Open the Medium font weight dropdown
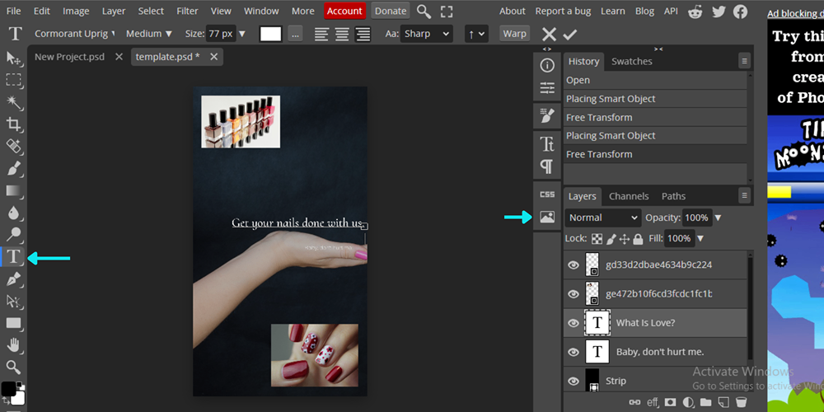 [148, 34]
